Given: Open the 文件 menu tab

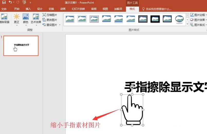Looking at the screenshot, I should click(4, 9).
